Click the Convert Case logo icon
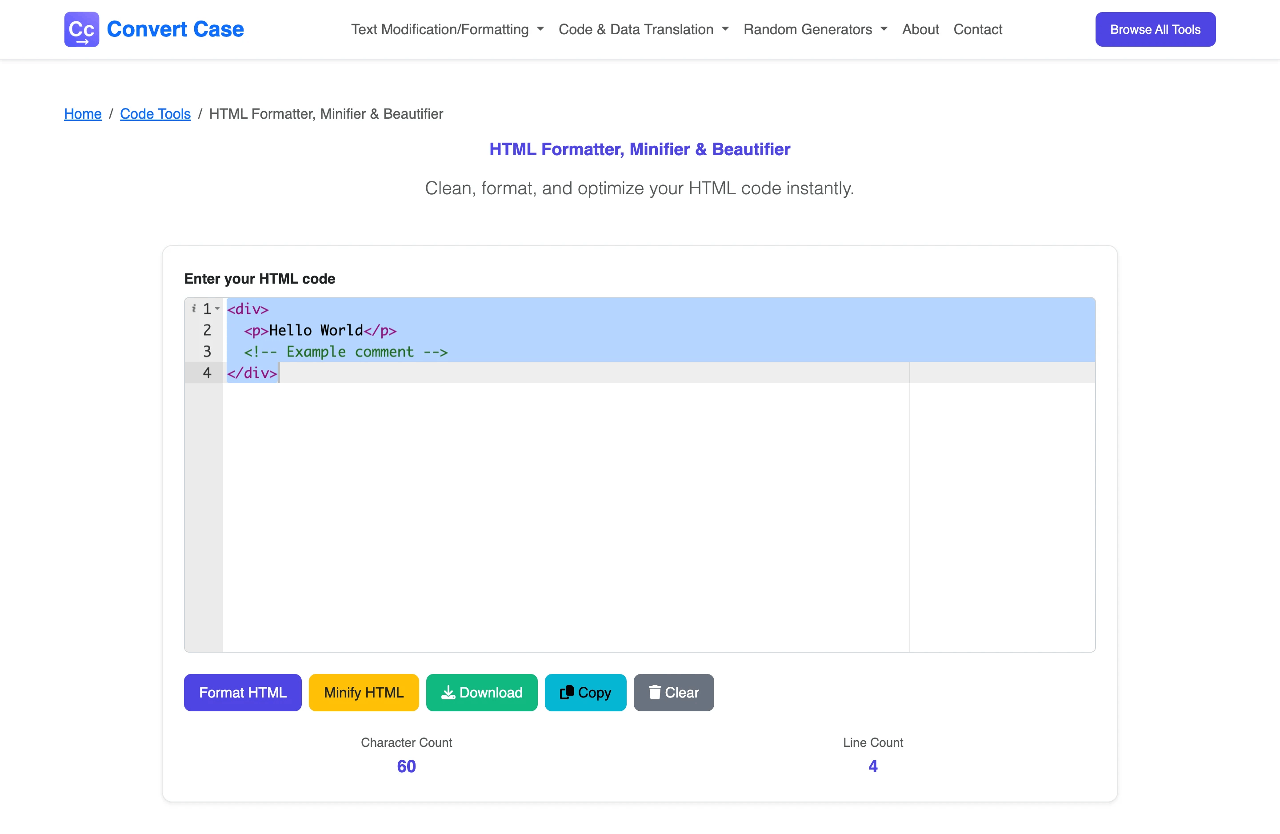The image size is (1280, 834). pyautogui.click(x=81, y=29)
